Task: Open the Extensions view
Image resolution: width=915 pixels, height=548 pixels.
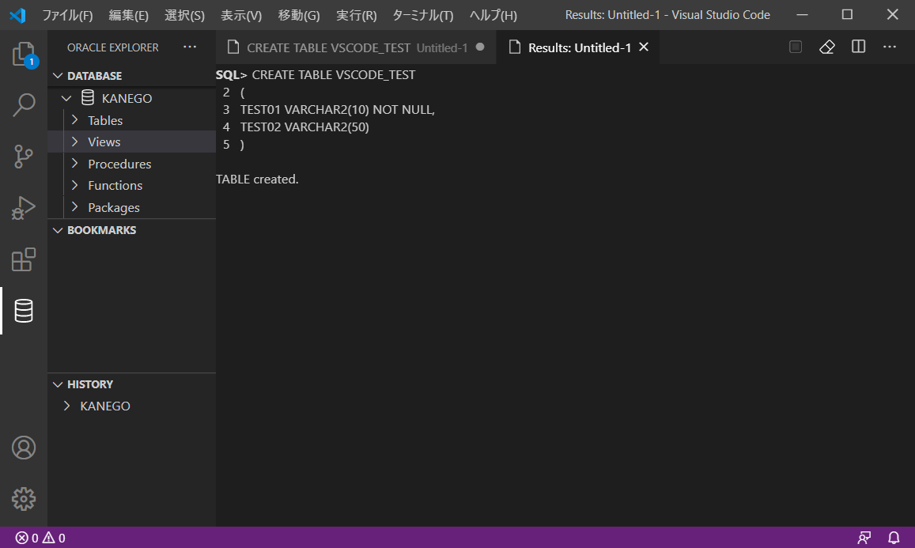Action: point(24,259)
